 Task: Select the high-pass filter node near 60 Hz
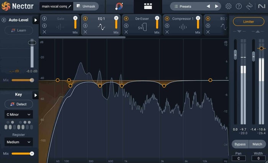click(x=57, y=80)
